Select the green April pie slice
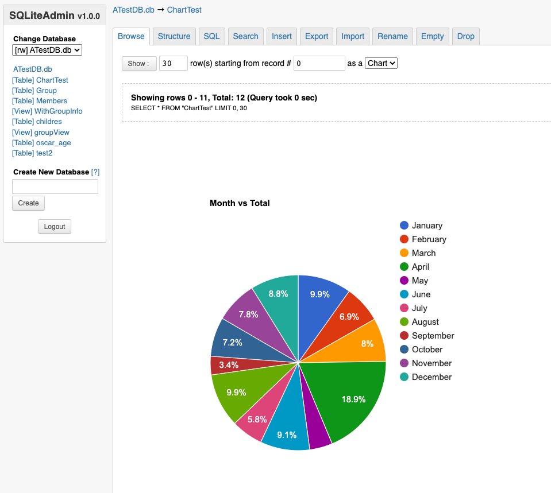This screenshot has height=493, width=551. [345, 396]
